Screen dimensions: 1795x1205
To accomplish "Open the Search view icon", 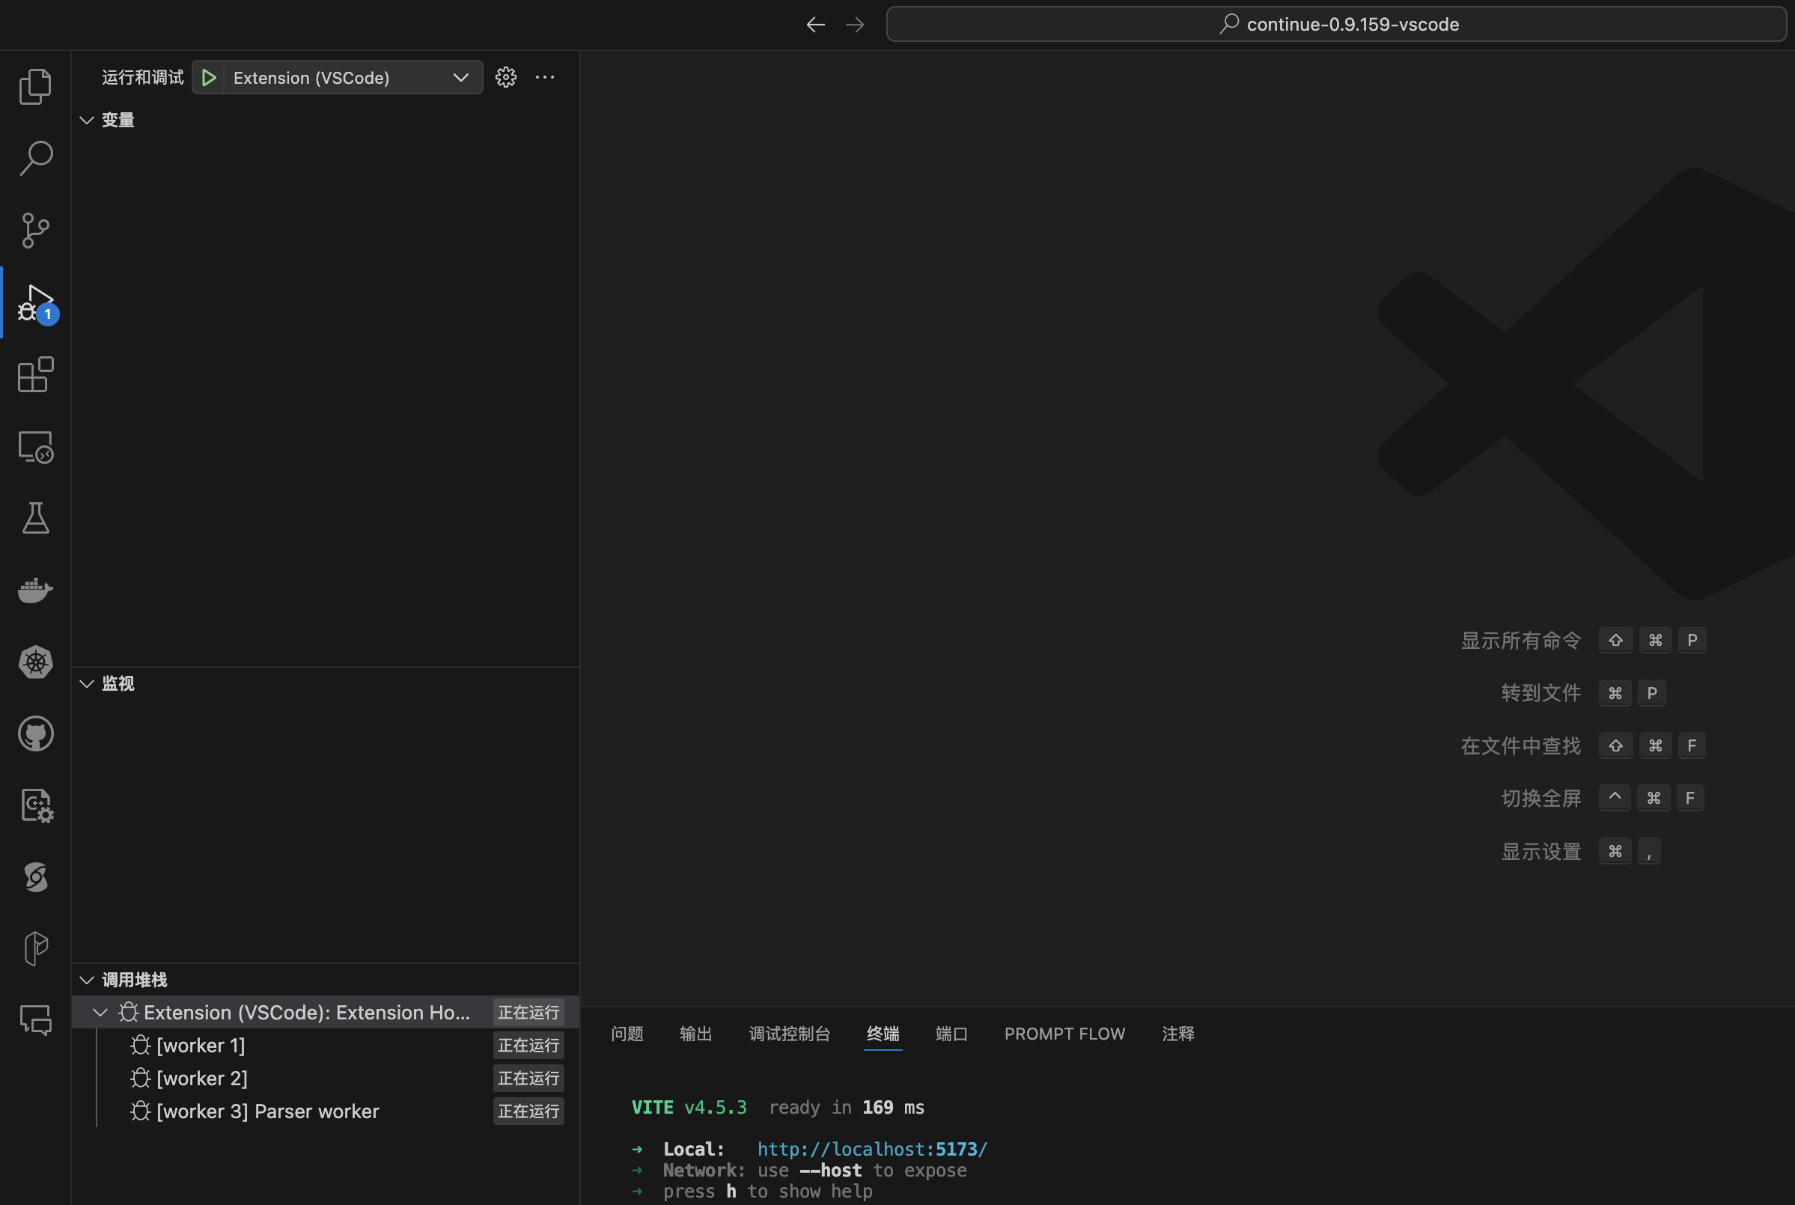I will click(x=35, y=159).
